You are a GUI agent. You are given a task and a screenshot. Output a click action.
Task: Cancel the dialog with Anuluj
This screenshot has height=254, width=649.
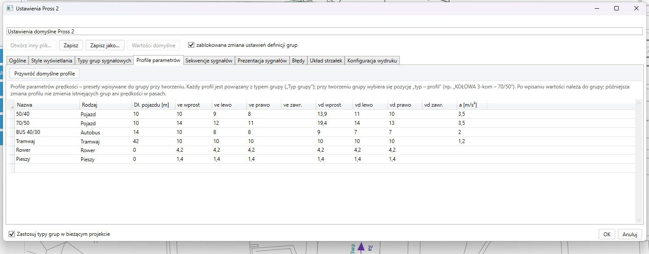click(630, 234)
